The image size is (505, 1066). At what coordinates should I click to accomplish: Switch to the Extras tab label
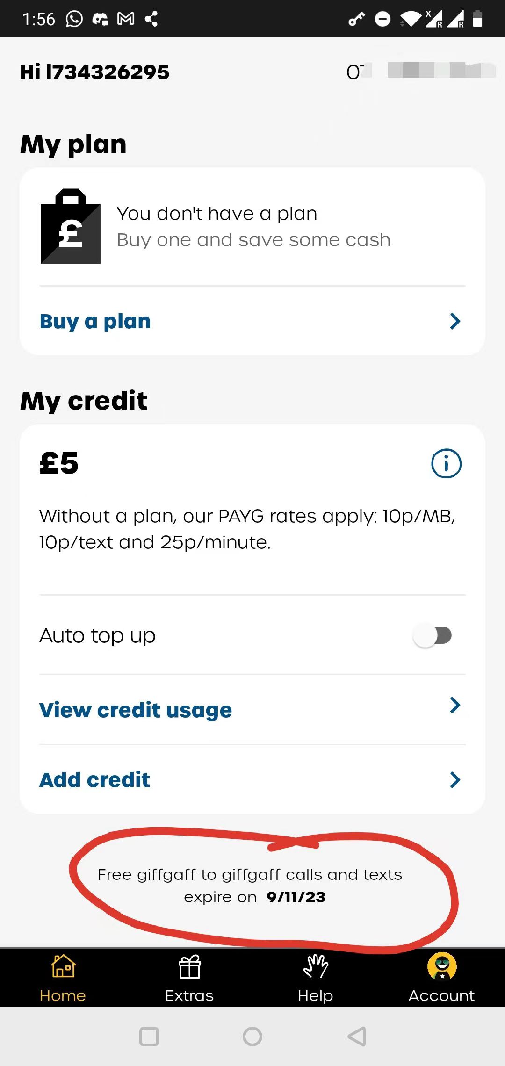(x=189, y=995)
